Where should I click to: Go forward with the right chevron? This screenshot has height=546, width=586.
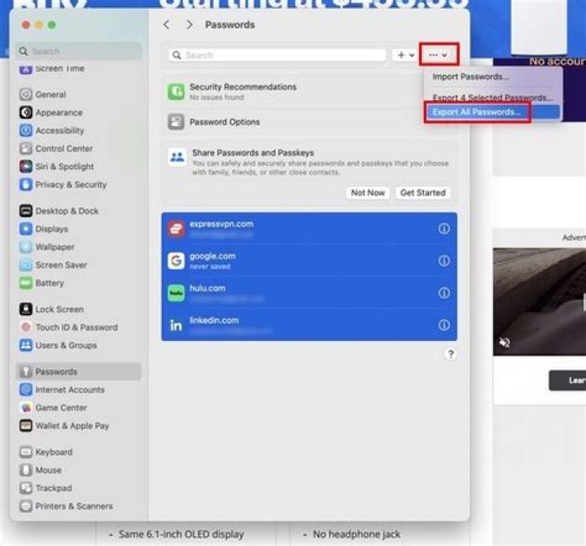coord(190,24)
